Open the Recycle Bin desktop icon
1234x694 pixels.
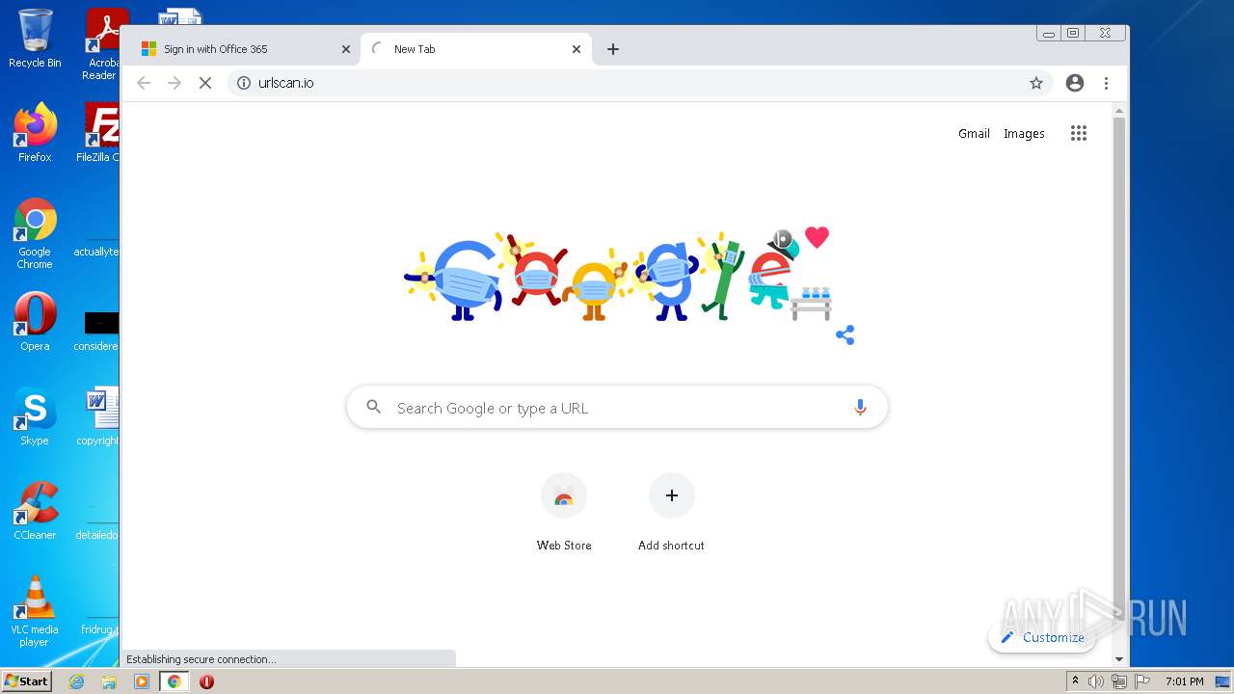(35, 39)
